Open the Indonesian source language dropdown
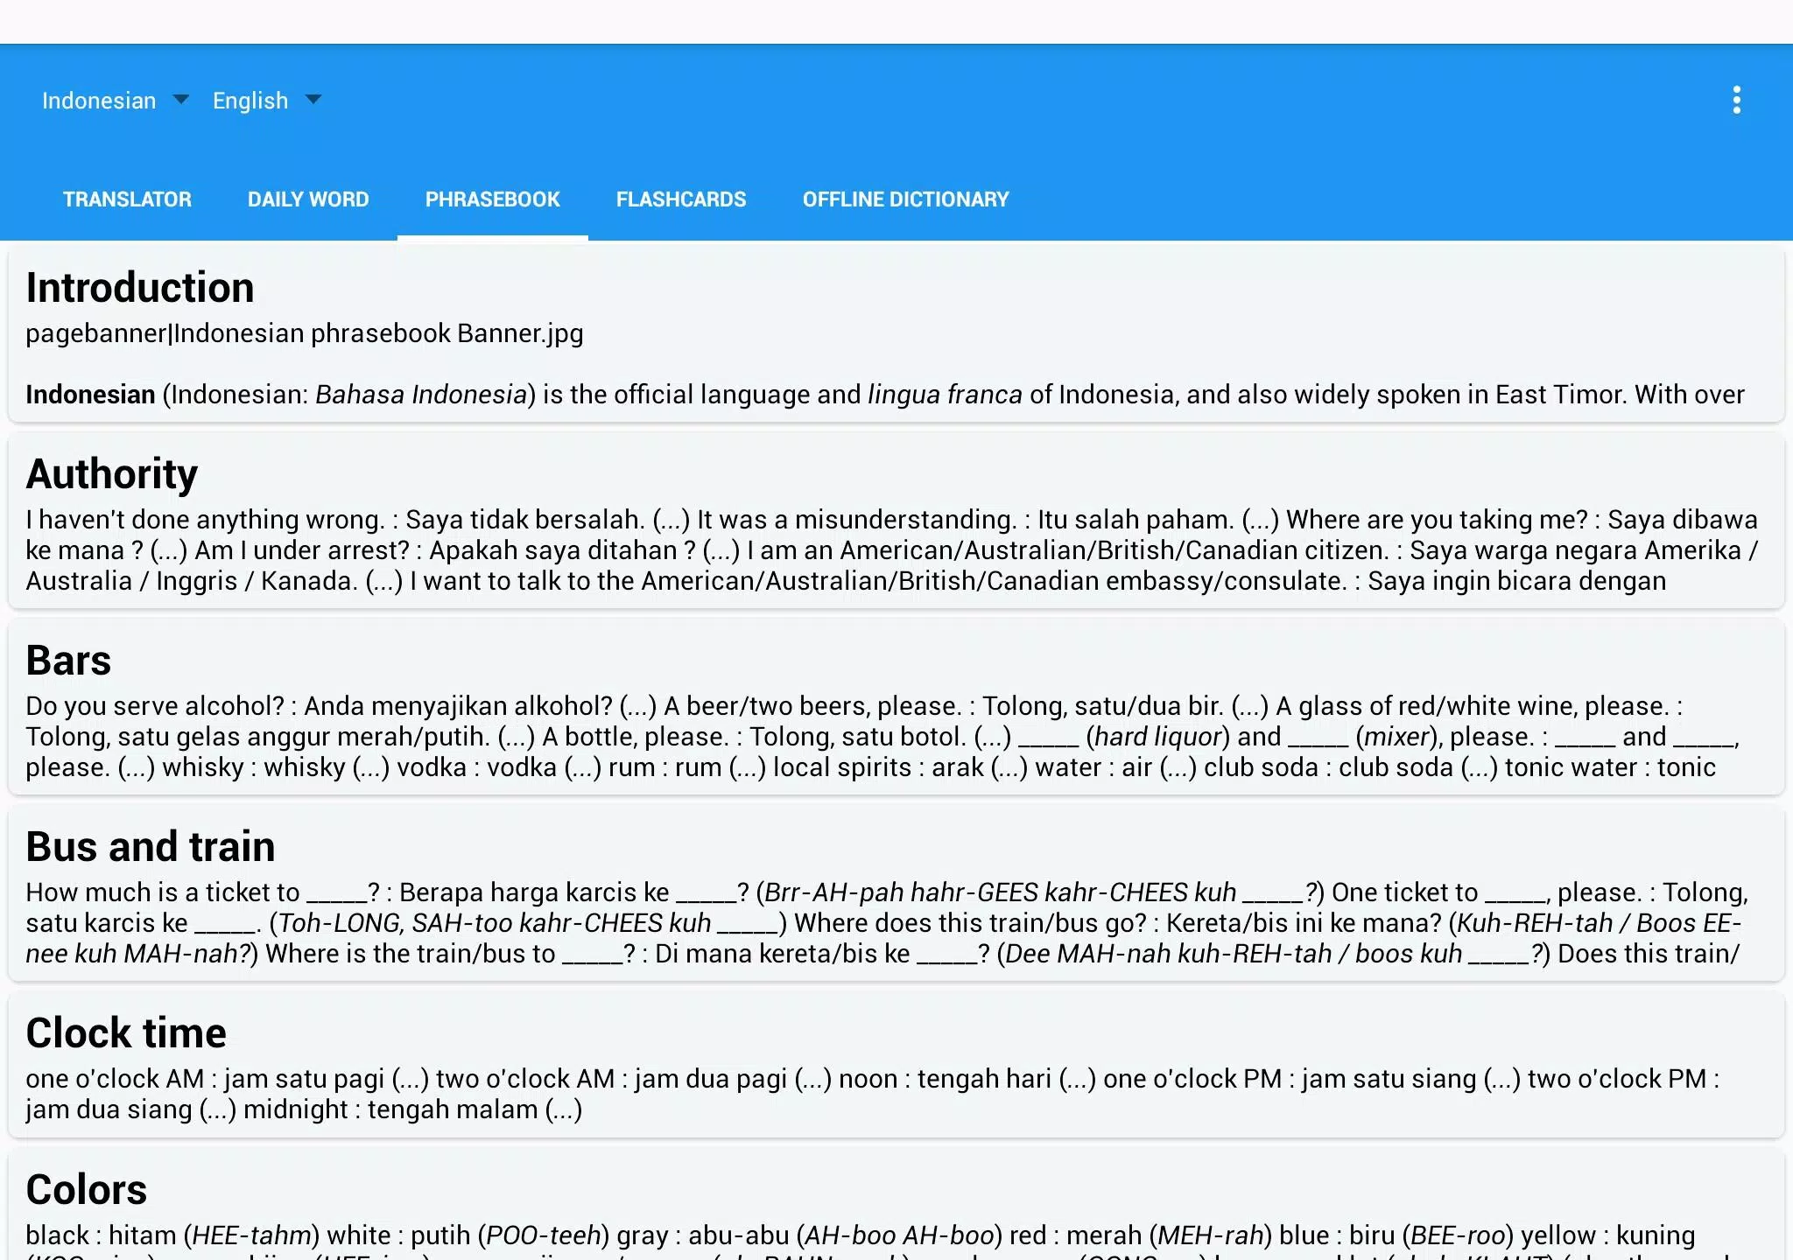This screenshot has height=1260, width=1793. pos(116,101)
